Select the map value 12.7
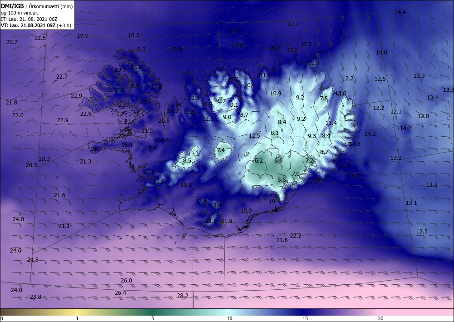 pyautogui.click(x=314, y=63)
